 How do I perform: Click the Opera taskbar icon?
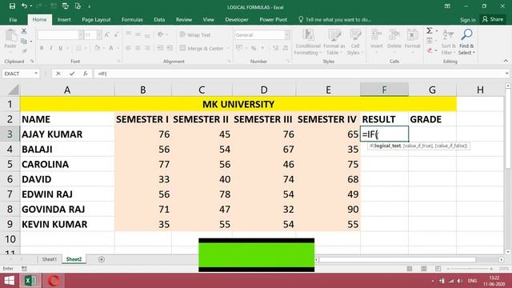[x=54, y=281]
